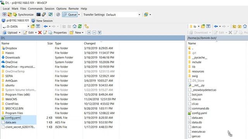Open the Session menu
This screenshot has height=139, width=248.
pyautogui.click(x=49, y=8)
